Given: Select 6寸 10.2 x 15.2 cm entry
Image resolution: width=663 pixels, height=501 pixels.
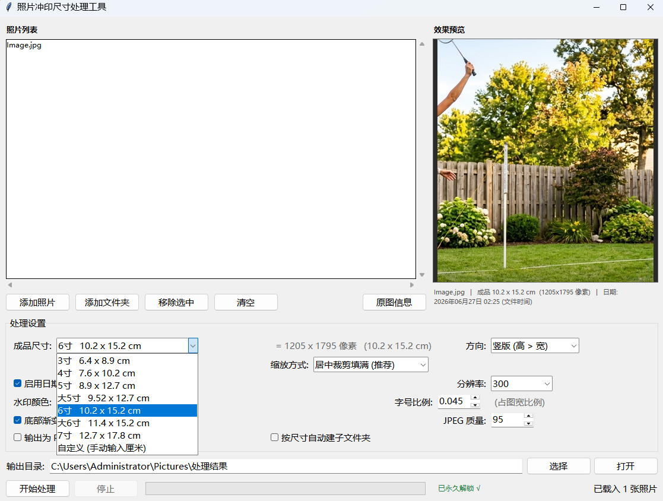Looking at the screenshot, I should [127, 411].
